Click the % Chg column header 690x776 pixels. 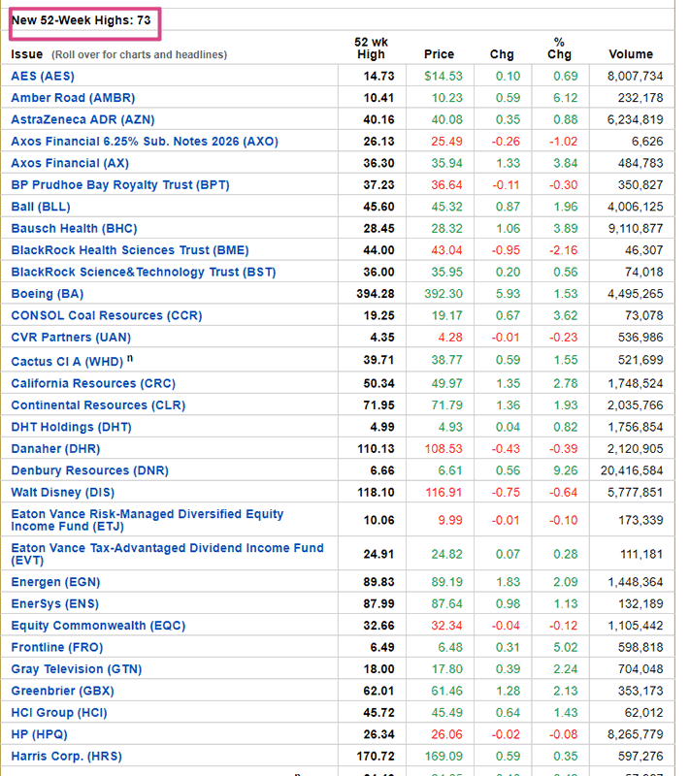559,48
